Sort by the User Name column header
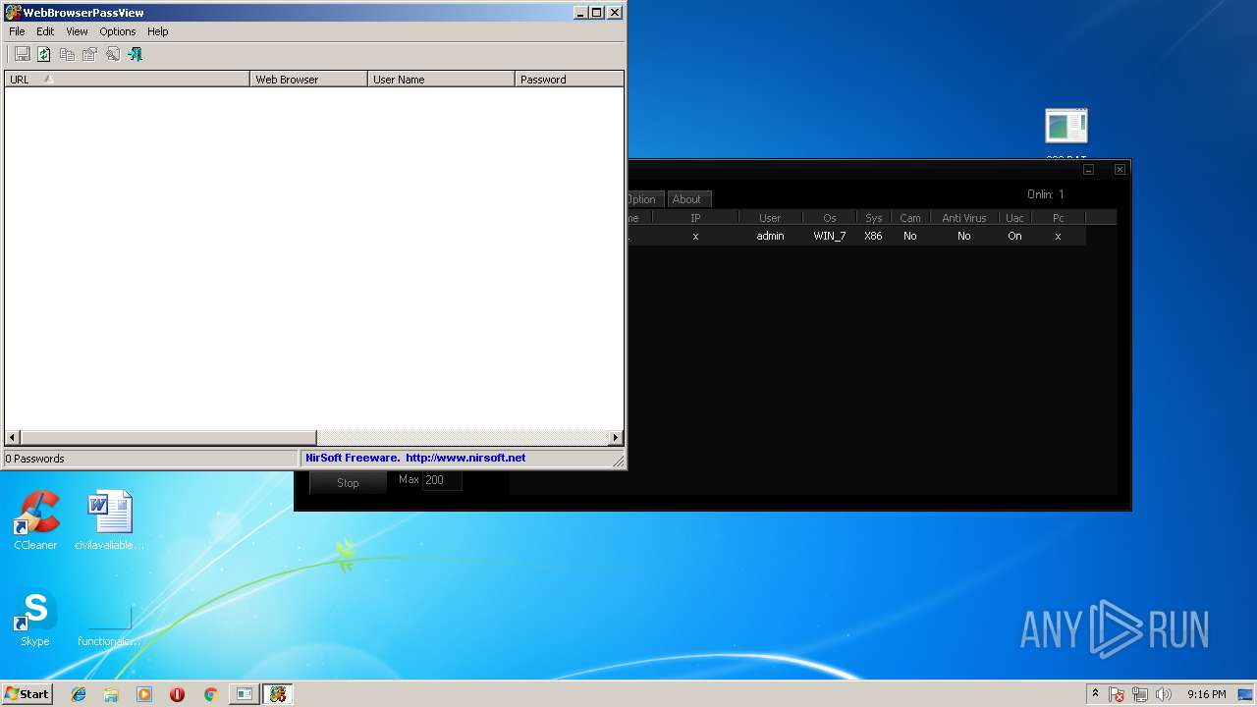 [x=442, y=80]
